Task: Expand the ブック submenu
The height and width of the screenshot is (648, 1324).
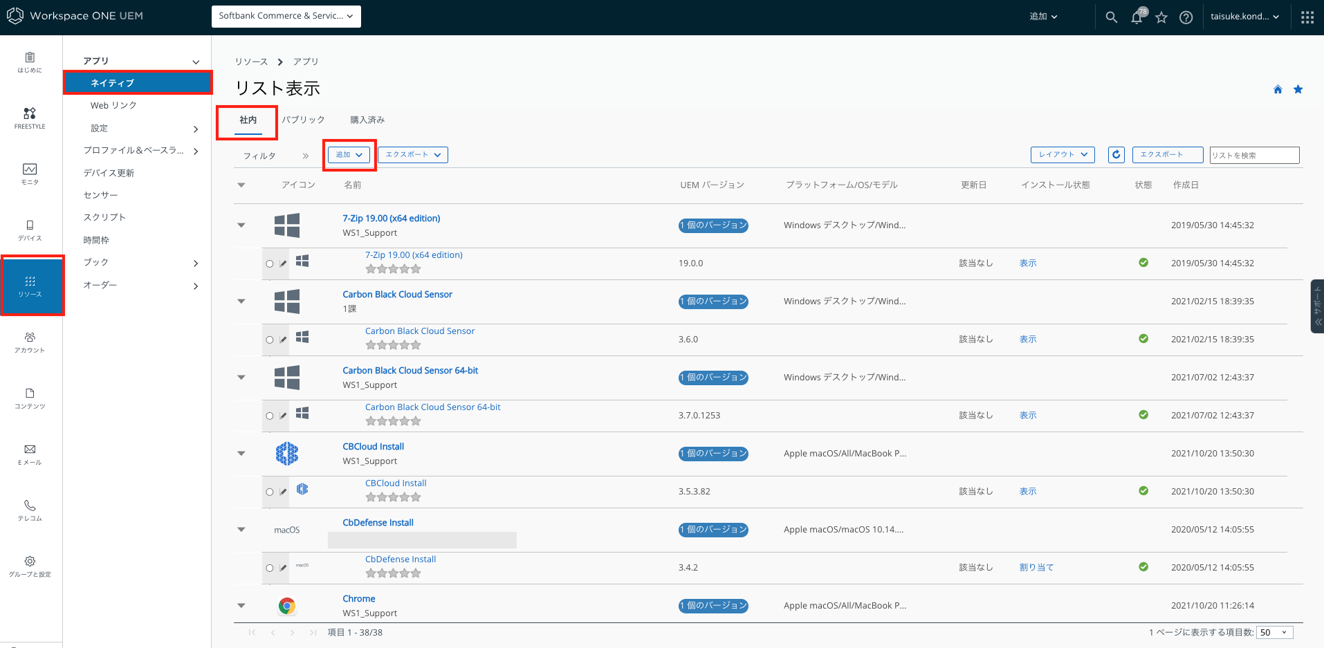Action: pos(195,263)
